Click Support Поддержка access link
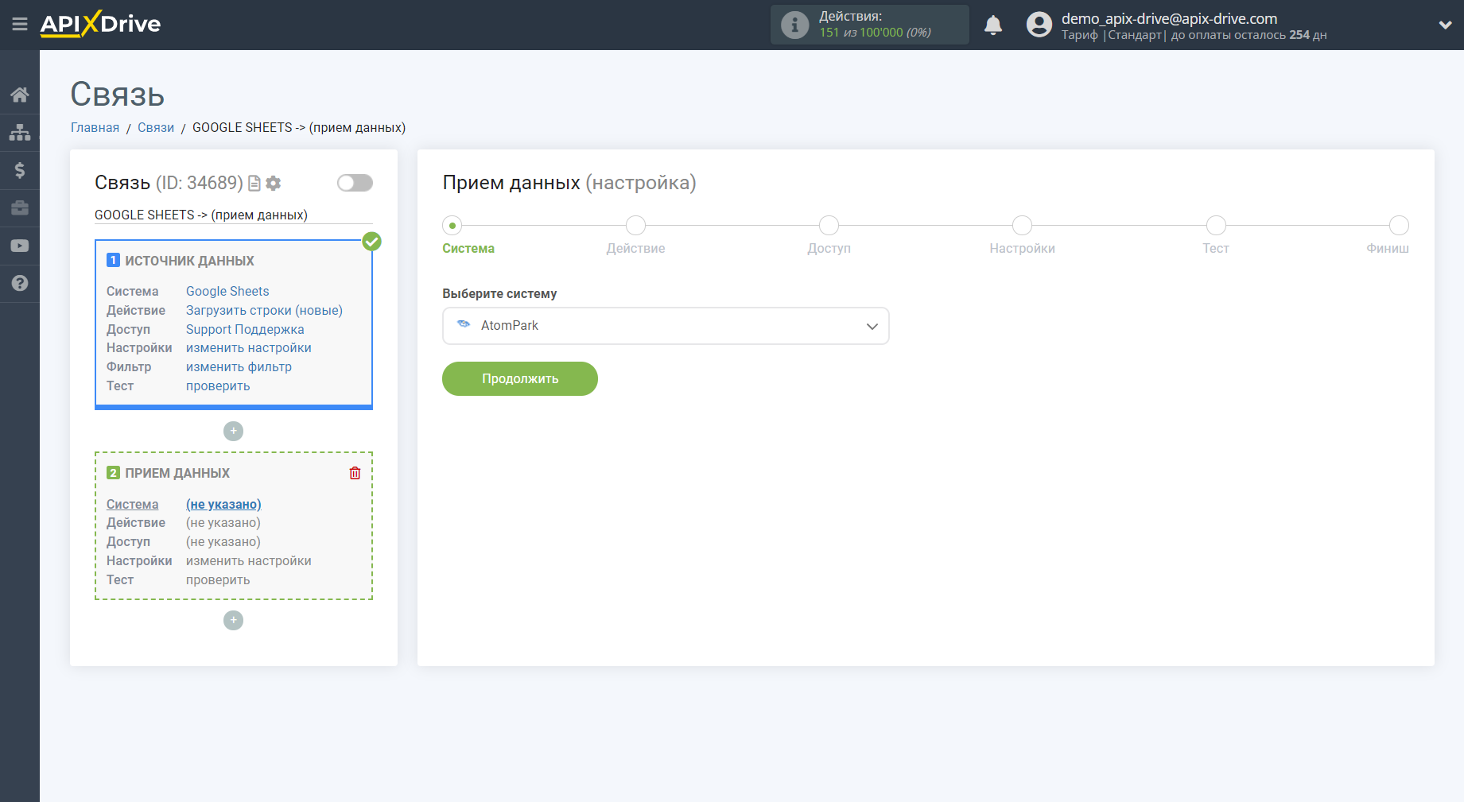The height and width of the screenshot is (802, 1464). [245, 329]
